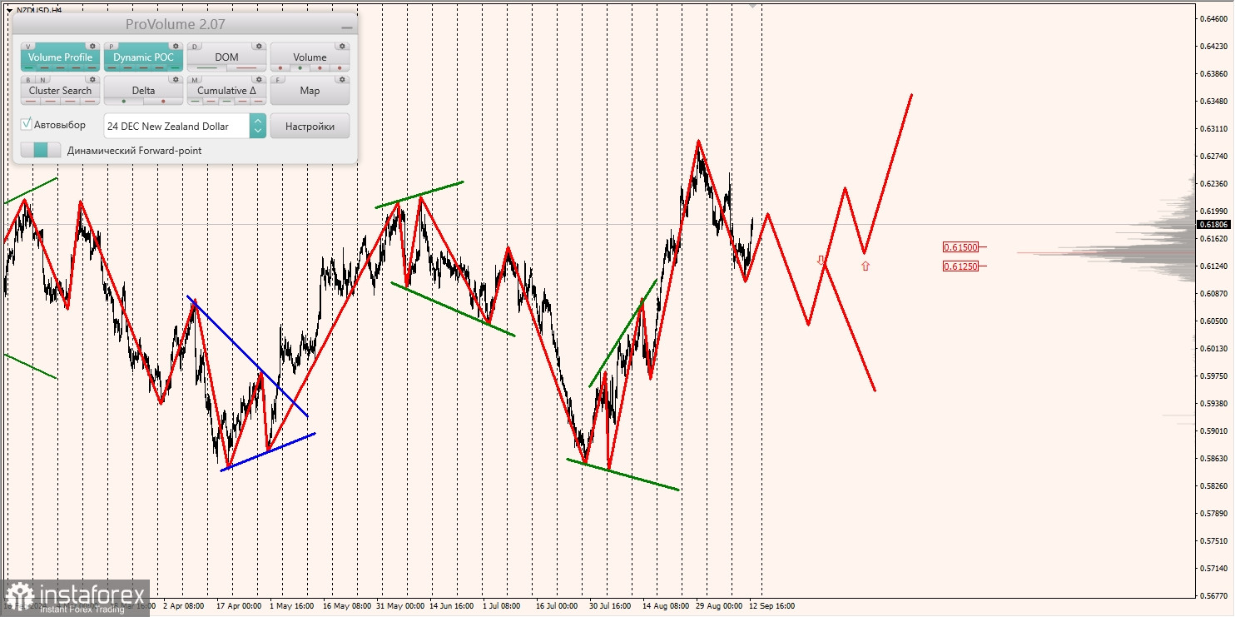Expand the NZDUSD,H4 chart title arrow
Image resolution: width=1235 pixels, height=617 pixels.
coord(8,10)
